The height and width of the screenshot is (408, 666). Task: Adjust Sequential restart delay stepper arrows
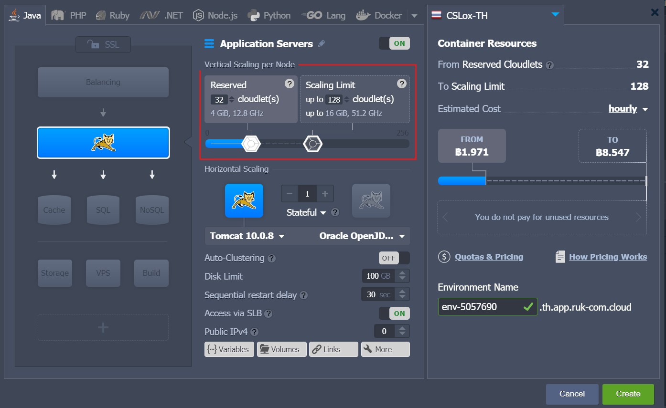pos(402,294)
